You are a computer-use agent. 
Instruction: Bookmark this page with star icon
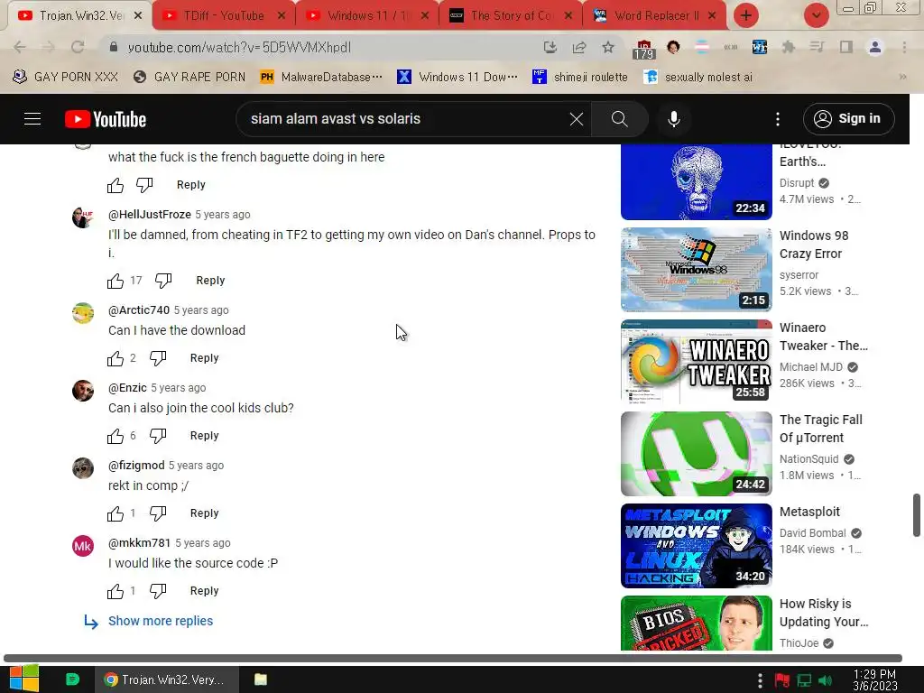click(x=608, y=47)
